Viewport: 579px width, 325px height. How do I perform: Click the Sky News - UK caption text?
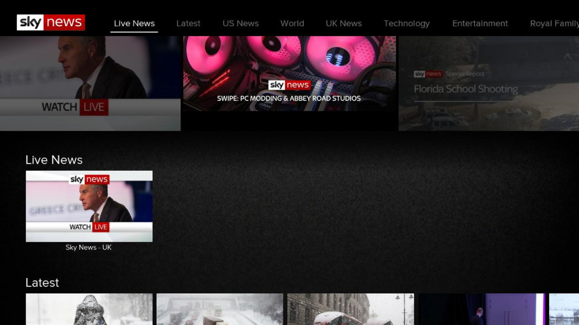(x=88, y=247)
